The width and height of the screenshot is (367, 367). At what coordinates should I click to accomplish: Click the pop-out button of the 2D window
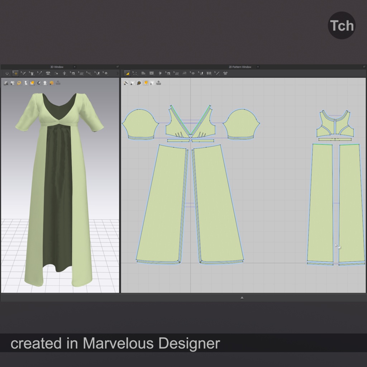pyautogui.click(x=364, y=66)
